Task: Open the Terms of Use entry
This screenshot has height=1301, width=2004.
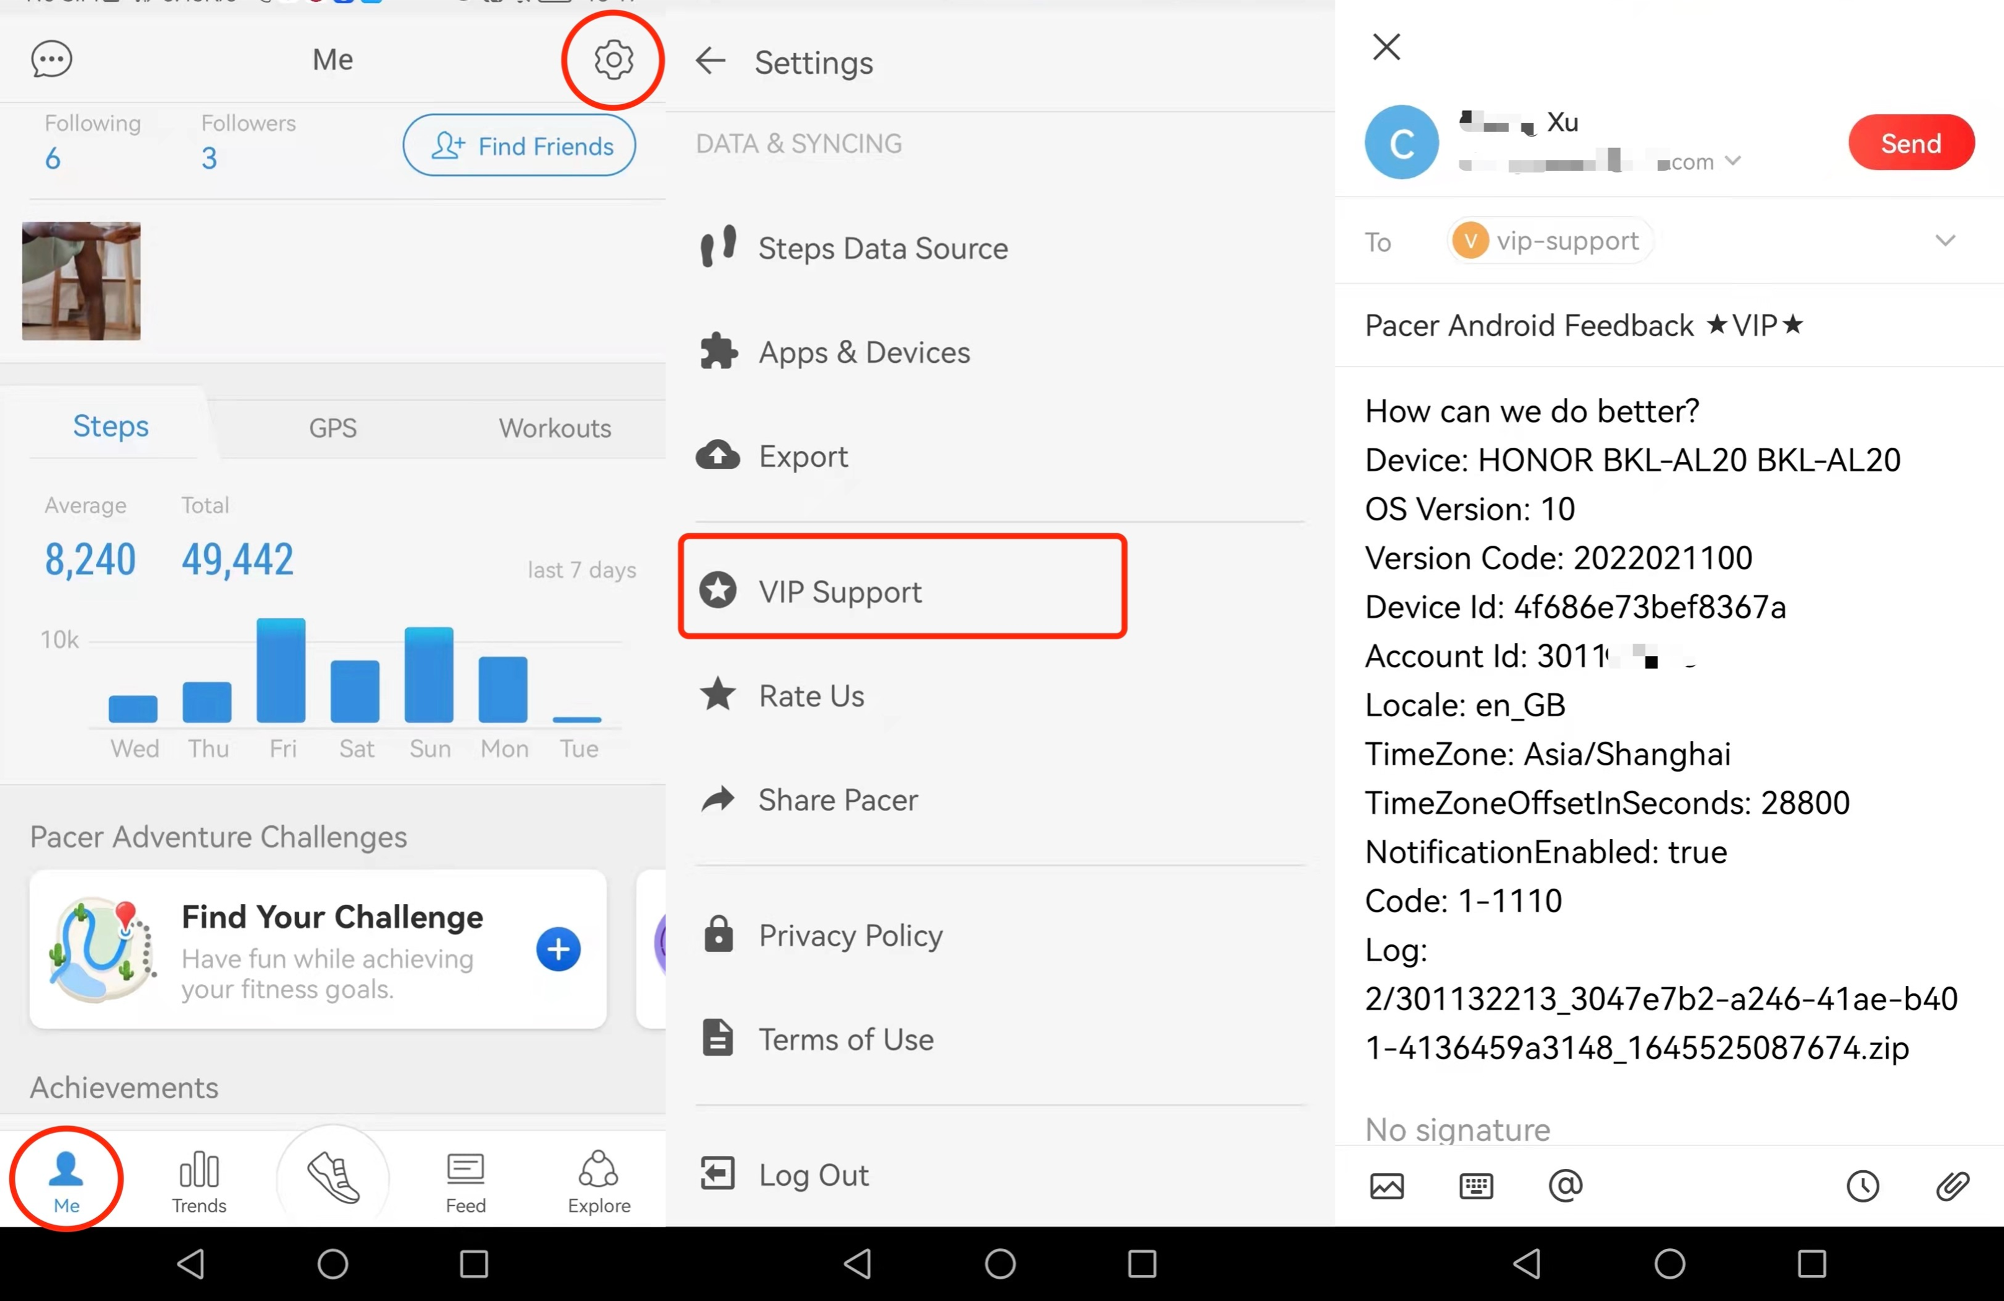Action: 1000,1039
